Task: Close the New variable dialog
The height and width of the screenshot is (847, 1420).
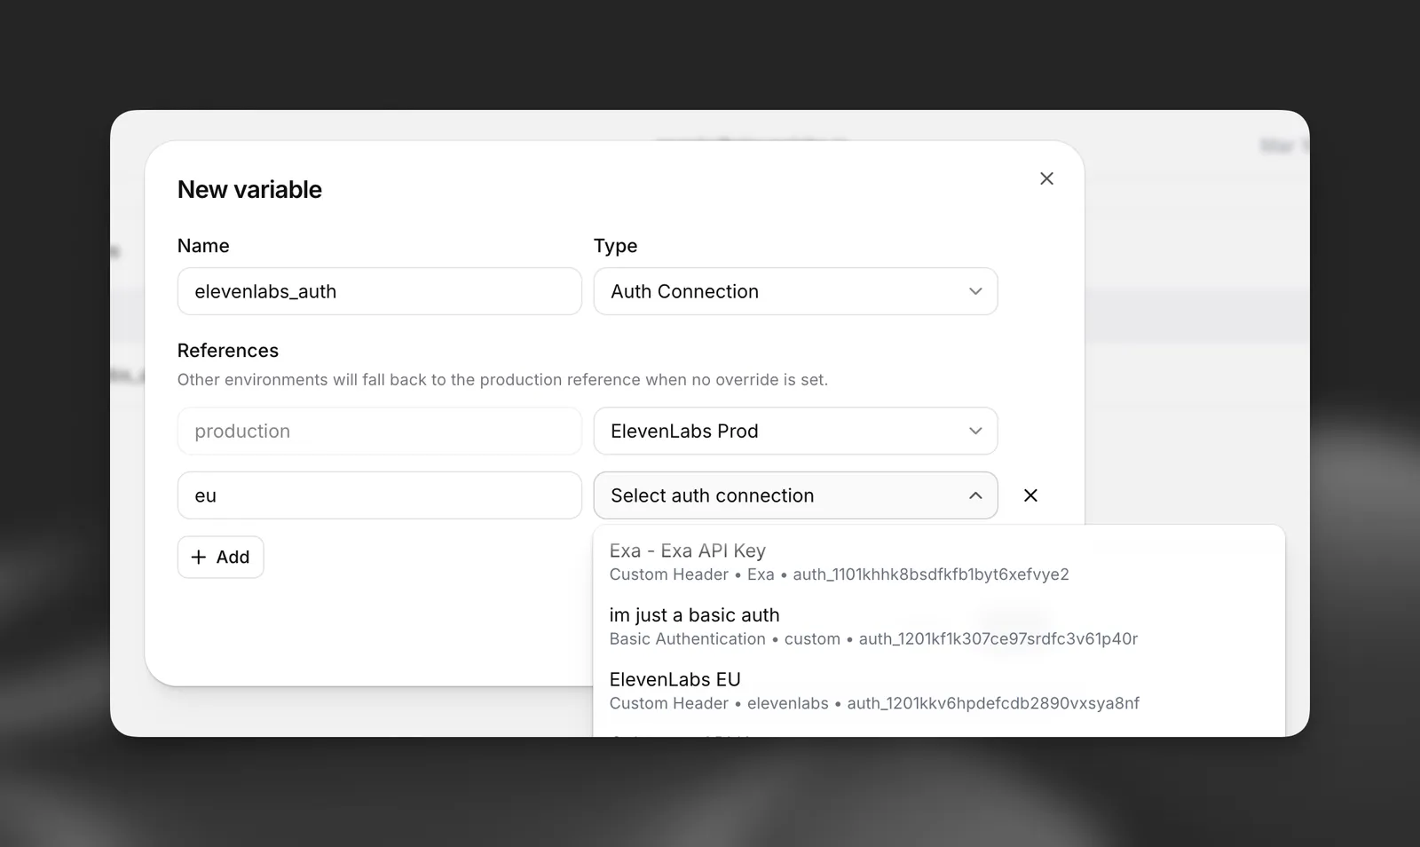Action: point(1046,178)
